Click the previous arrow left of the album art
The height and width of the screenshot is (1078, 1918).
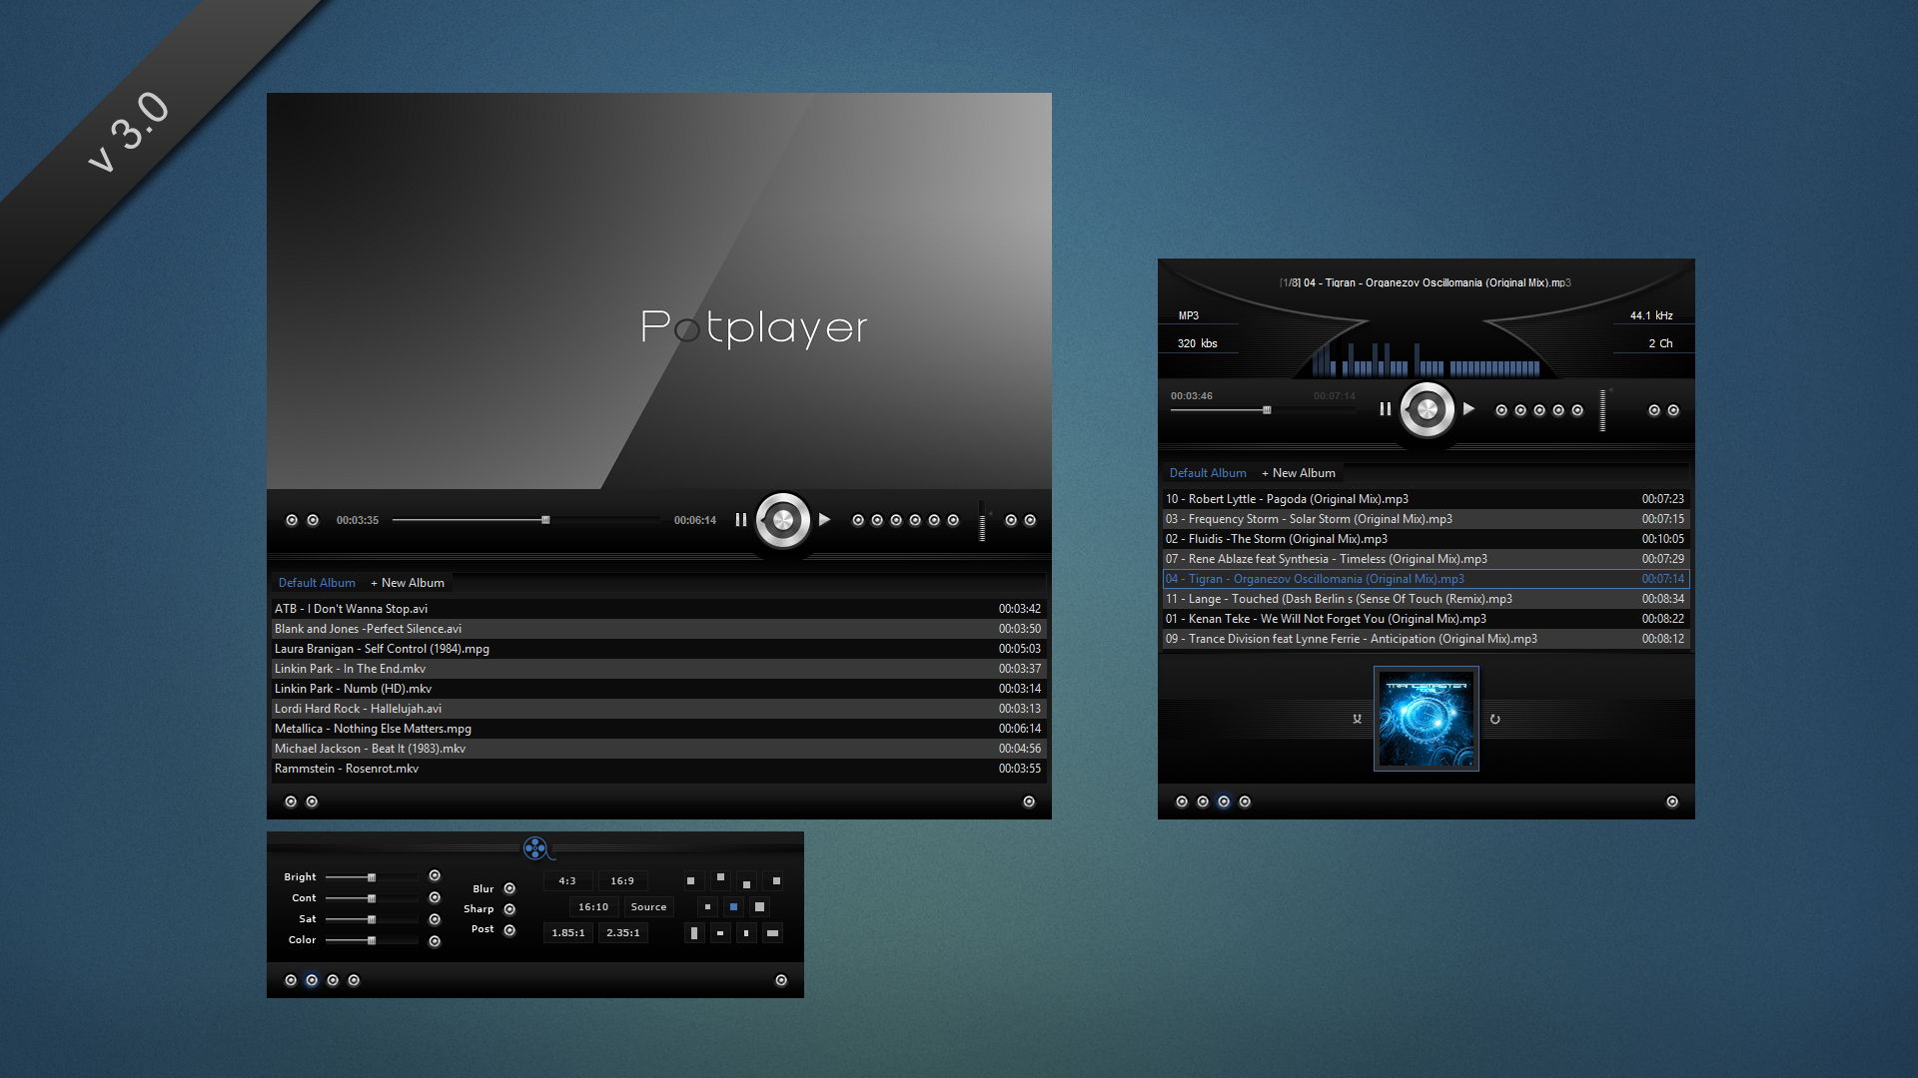click(1357, 719)
